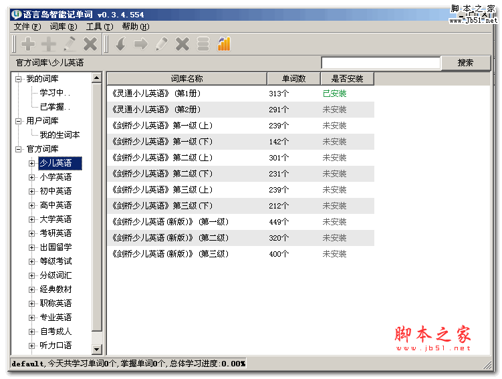The height and width of the screenshot is (379, 502).
Task: Click the green 已安装 status text
Action: (x=335, y=94)
